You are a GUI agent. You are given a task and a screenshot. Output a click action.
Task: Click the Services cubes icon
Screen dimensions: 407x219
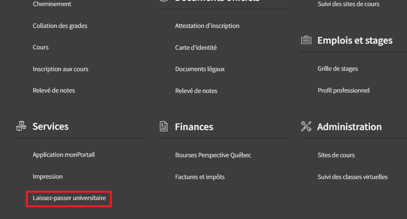[x=21, y=126]
